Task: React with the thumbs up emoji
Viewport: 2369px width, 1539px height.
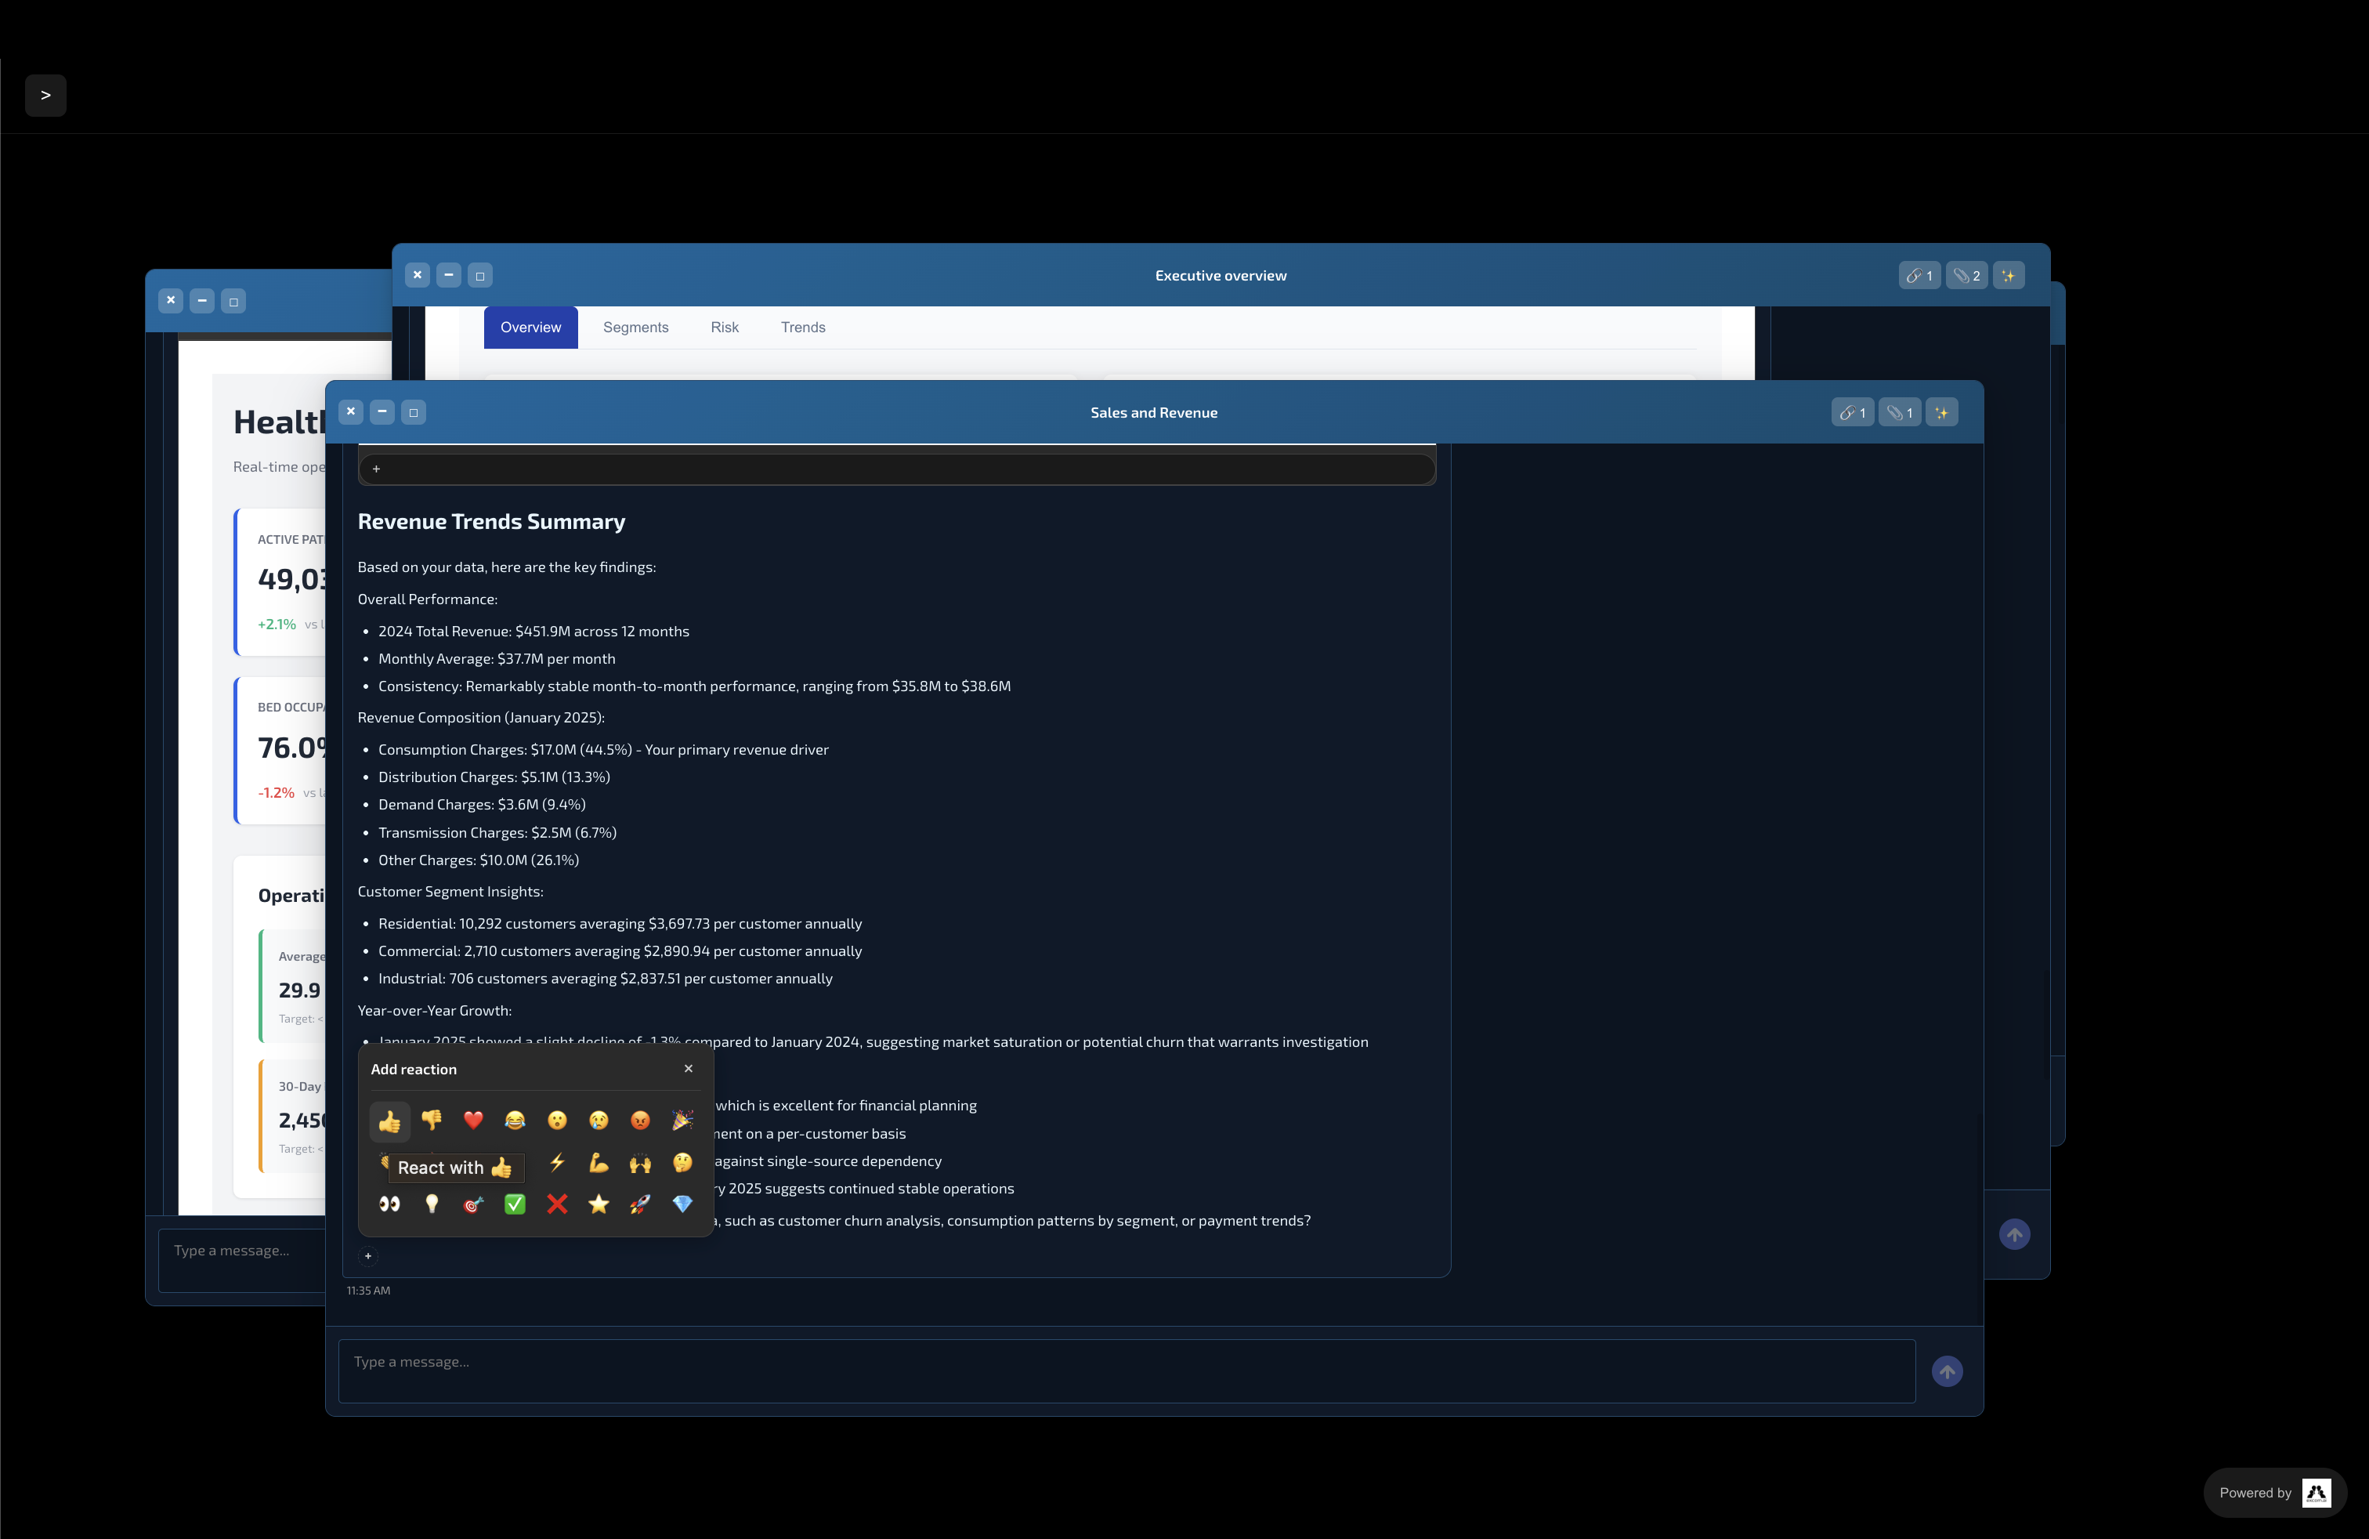Action: pos(389,1121)
